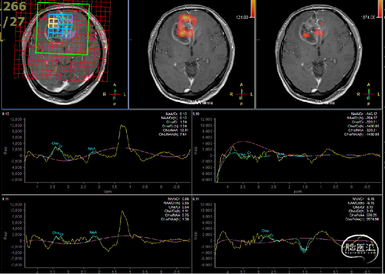385x274 pixels.
Task: Click the orientation cube in the Cr area view
Action: tap(368, 94)
